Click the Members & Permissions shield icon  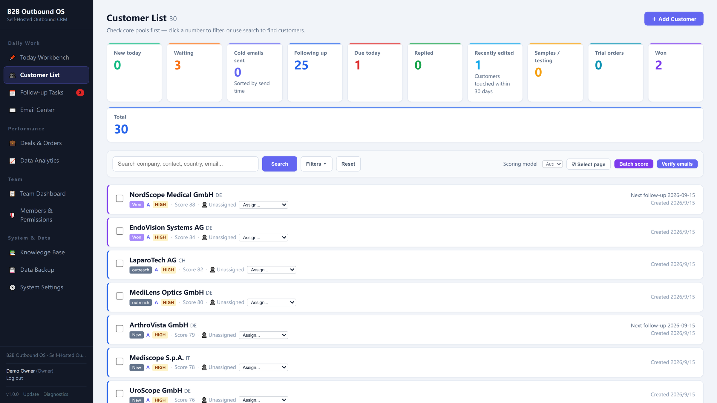point(12,215)
